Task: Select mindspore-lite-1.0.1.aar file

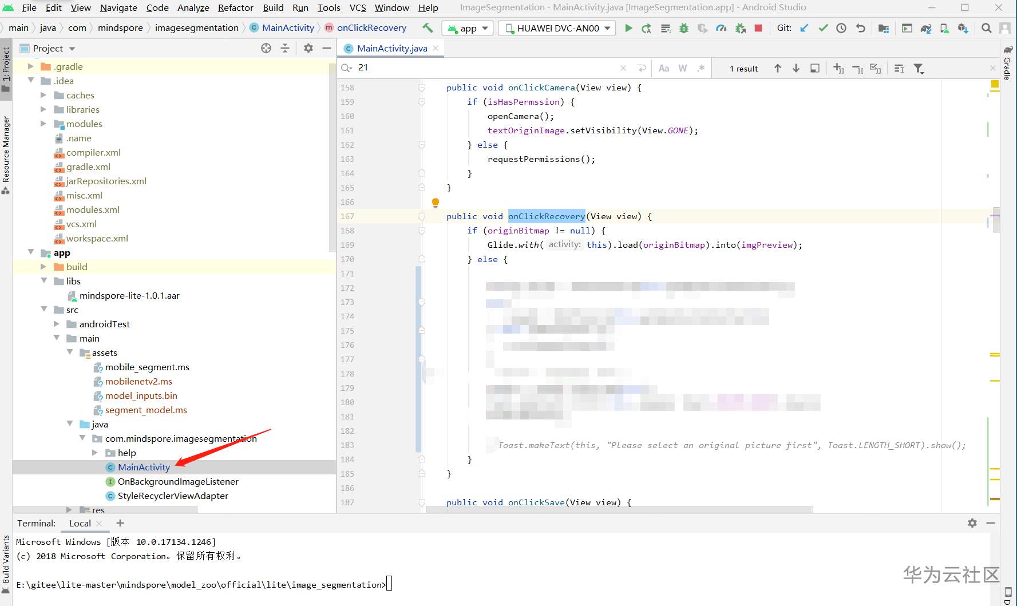Action: click(x=129, y=295)
